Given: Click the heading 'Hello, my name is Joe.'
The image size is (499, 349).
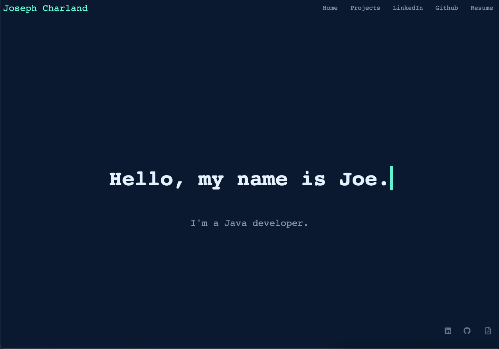Looking at the screenshot, I should point(249,179).
